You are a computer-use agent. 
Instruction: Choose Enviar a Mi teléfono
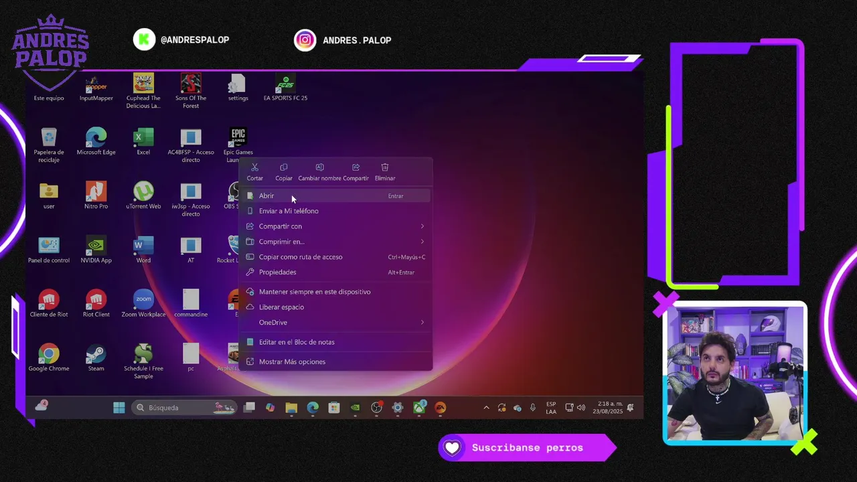[335, 211]
